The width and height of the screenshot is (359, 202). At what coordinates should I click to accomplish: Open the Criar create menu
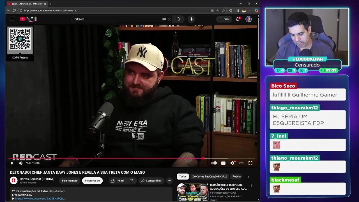(224, 19)
